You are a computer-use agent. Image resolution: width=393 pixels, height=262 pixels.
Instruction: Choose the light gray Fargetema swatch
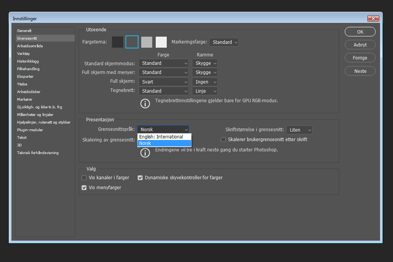click(x=147, y=42)
